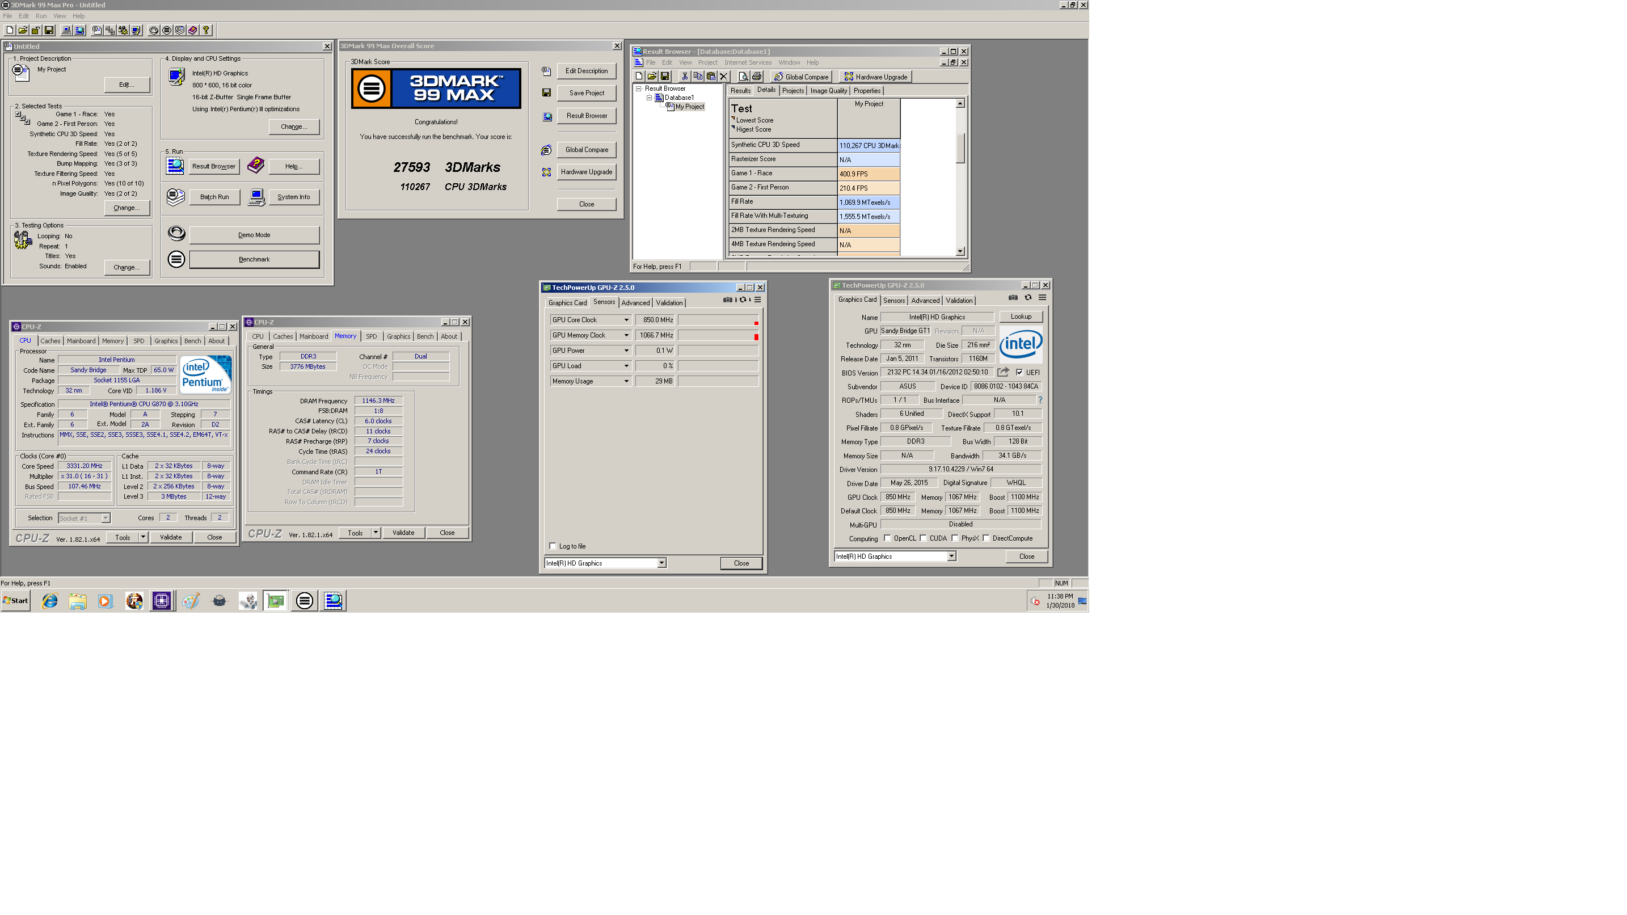Screen dimensions: 1627x915
Task: Toggle OpenCL checkbox in GPU-Z
Action: [x=887, y=538]
